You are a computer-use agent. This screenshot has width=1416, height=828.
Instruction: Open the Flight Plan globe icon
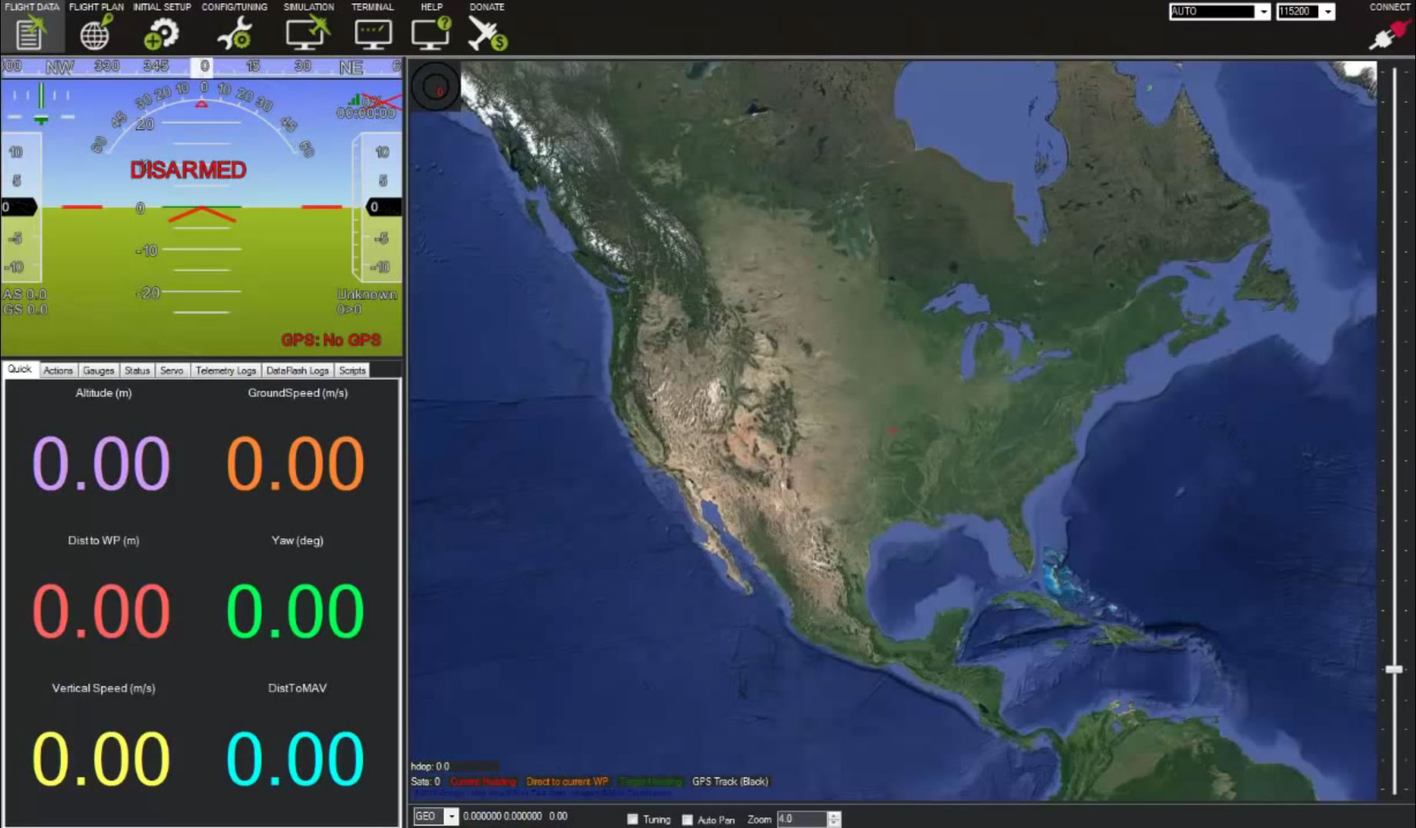coord(96,33)
